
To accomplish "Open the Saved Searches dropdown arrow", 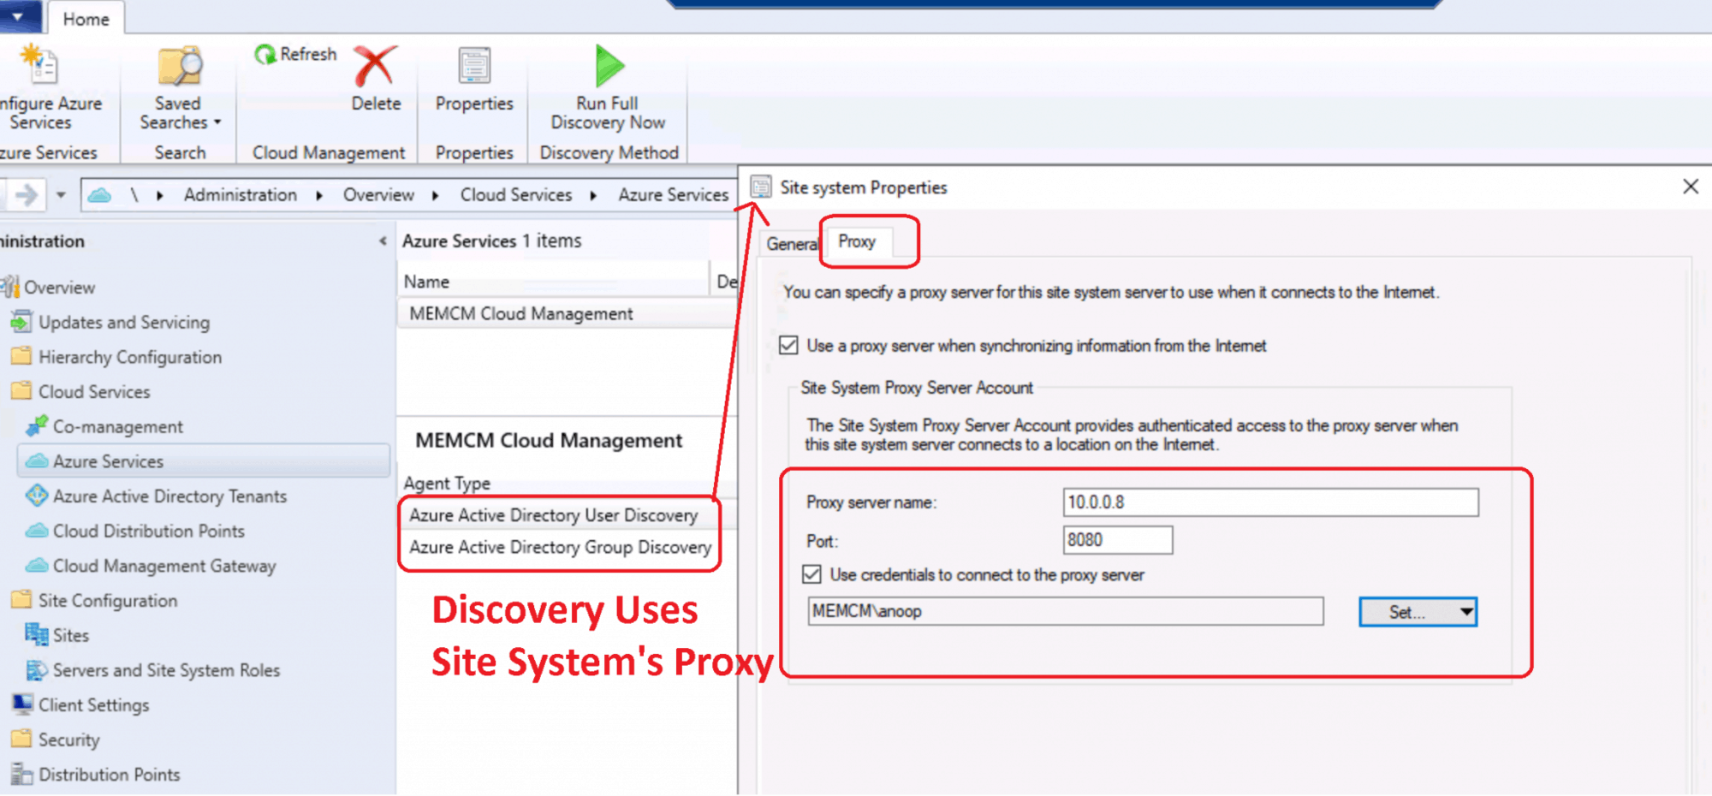I will click(x=217, y=122).
